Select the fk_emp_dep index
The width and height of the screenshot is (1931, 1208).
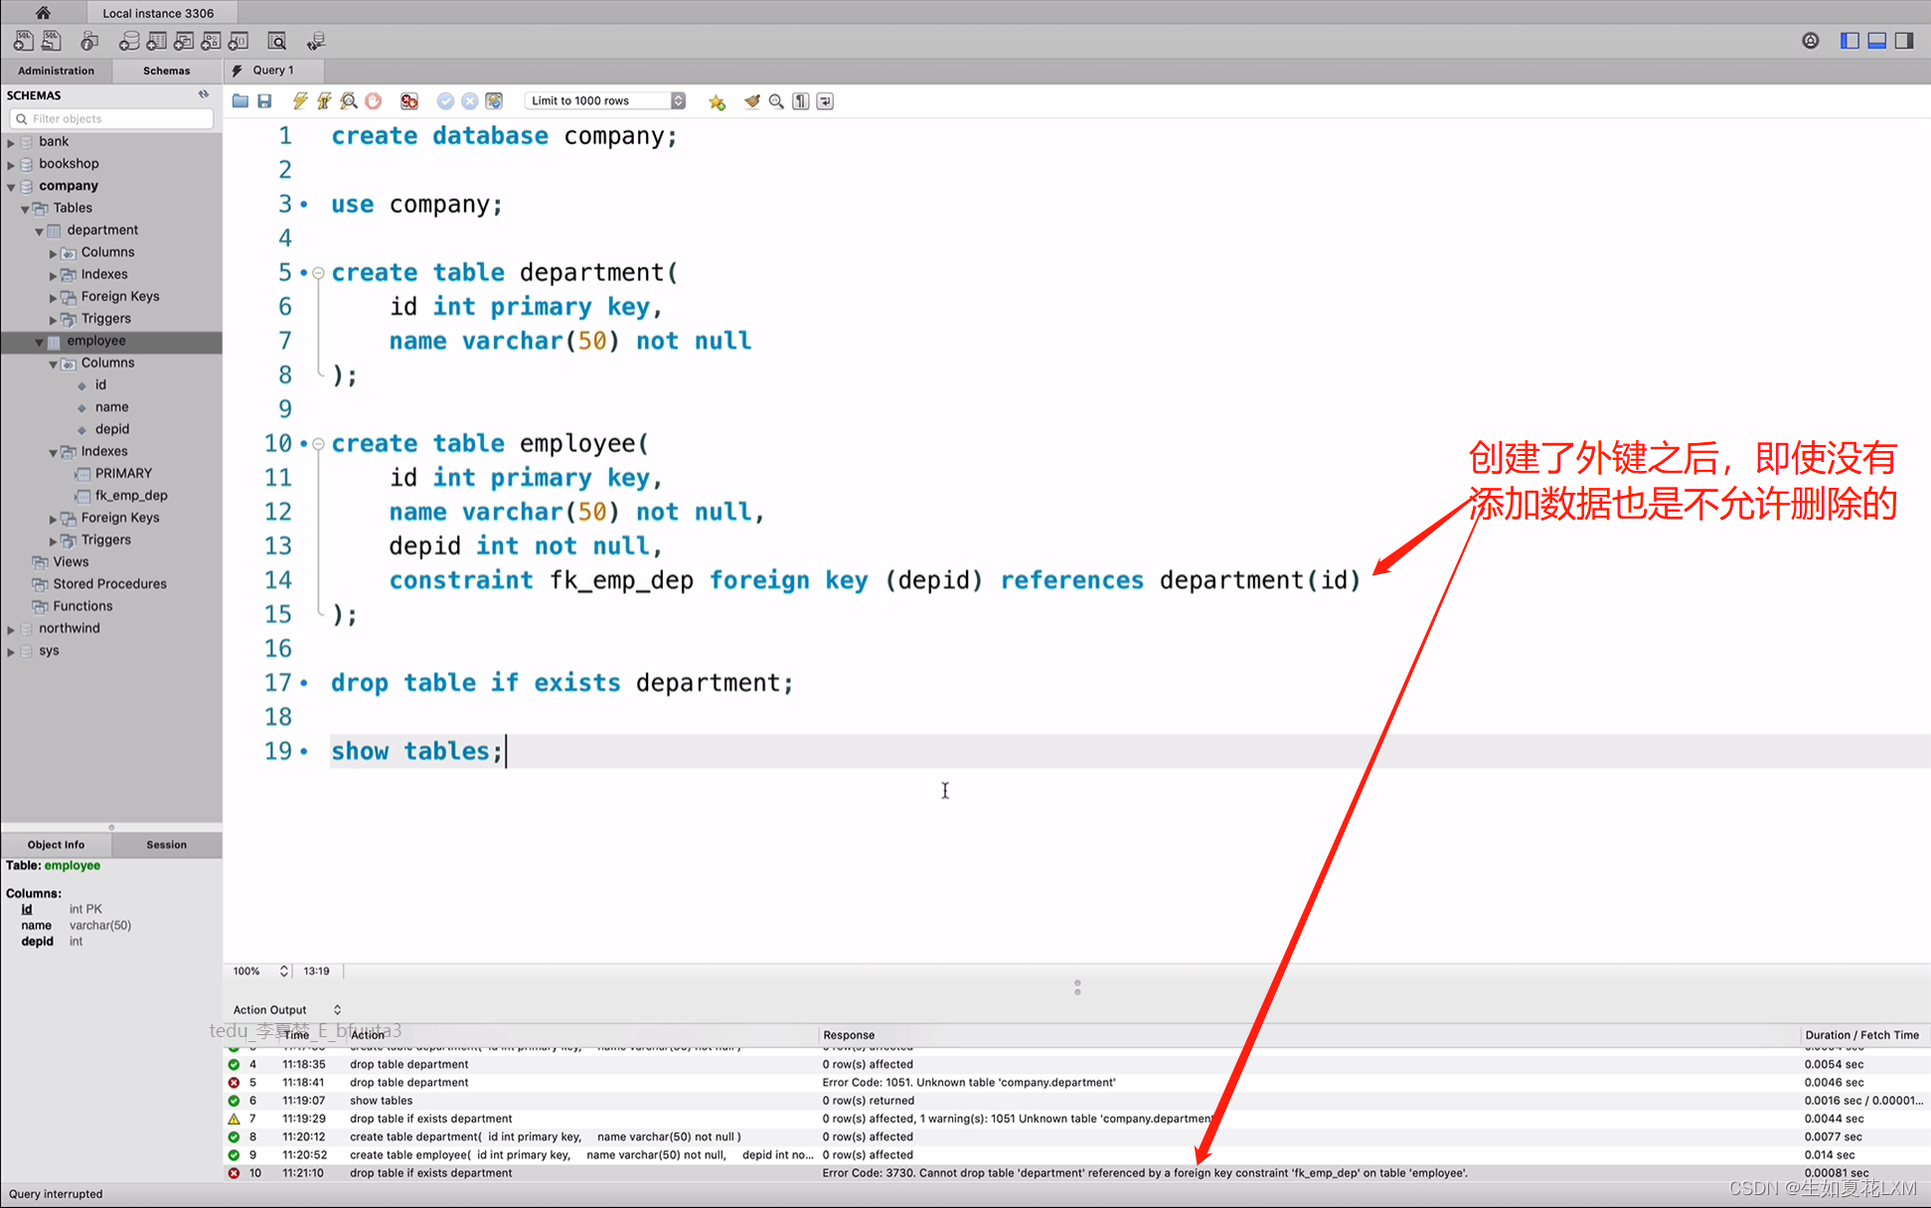click(x=131, y=496)
